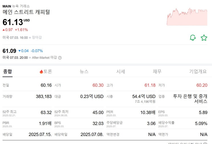
Task: Click the 시총 54.4억 USD value
Action: point(144,96)
